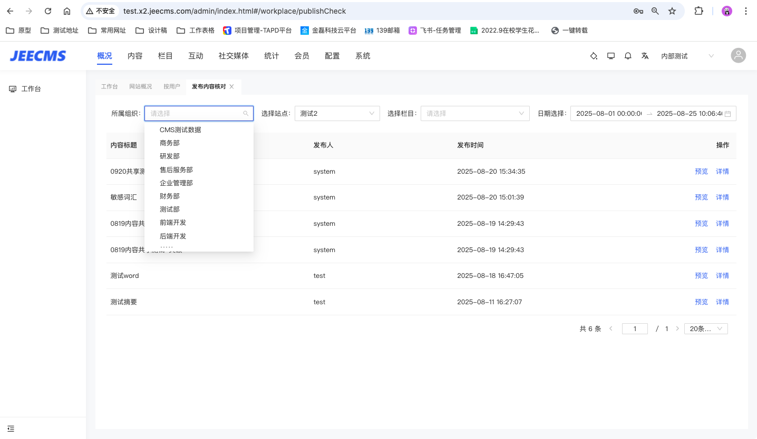Expand the 选择站点 dropdown

(337, 113)
